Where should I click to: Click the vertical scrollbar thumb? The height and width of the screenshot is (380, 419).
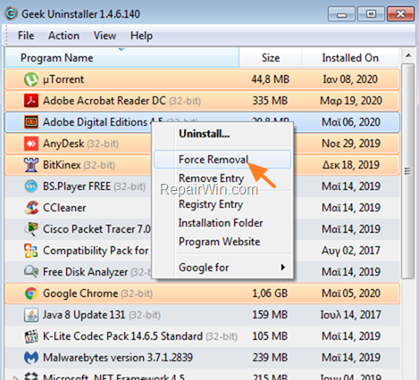407,171
